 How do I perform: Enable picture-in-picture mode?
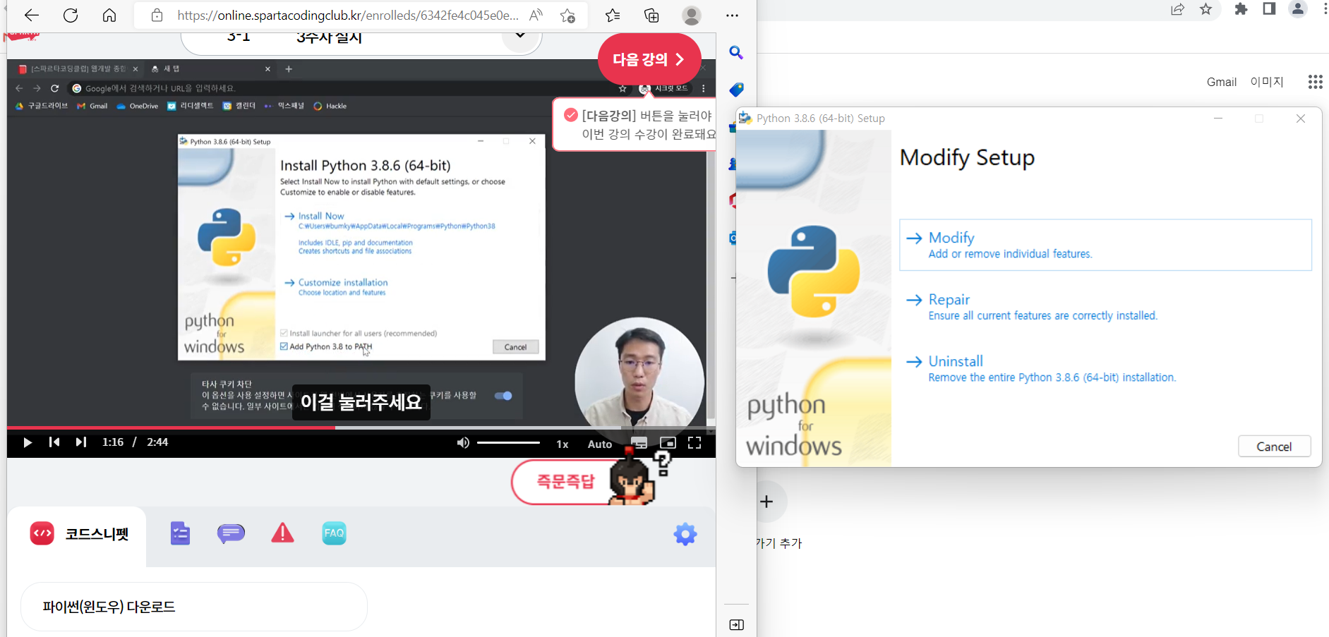(668, 442)
